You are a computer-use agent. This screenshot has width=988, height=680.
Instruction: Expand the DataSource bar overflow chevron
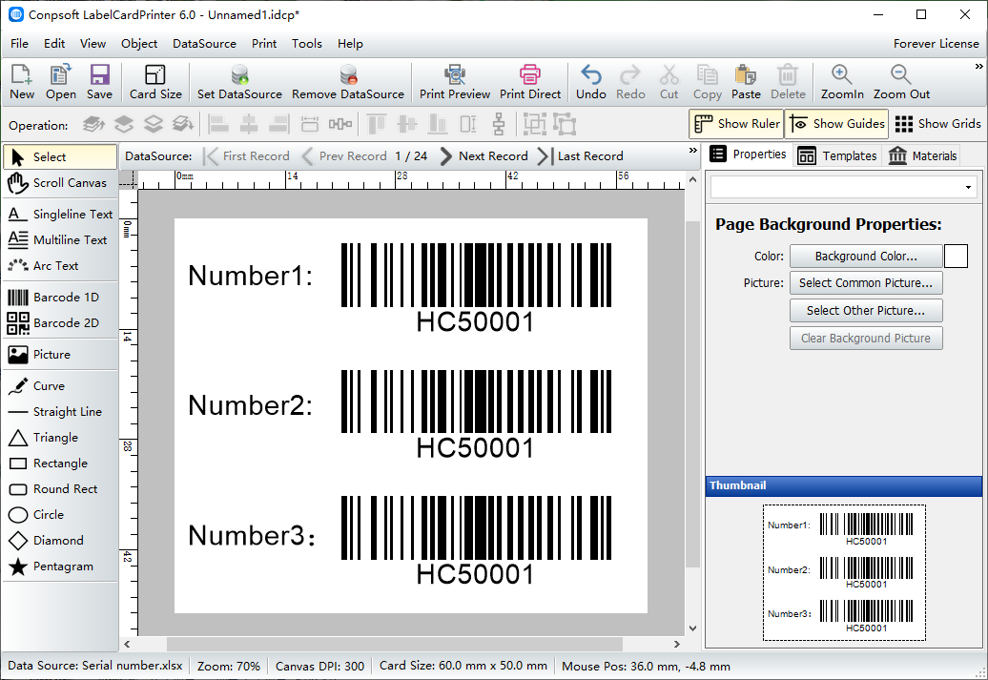click(x=693, y=151)
